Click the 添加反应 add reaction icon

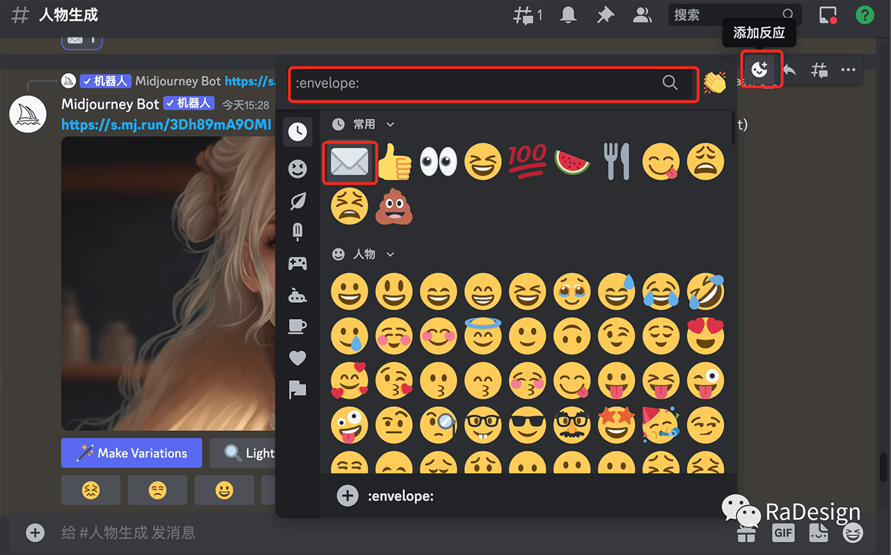click(760, 70)
